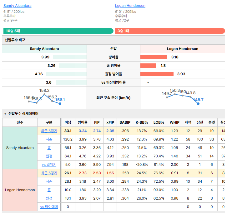Click the -20.8% K-BB% cell
The image size is (227, 213).
pos(142,165)
